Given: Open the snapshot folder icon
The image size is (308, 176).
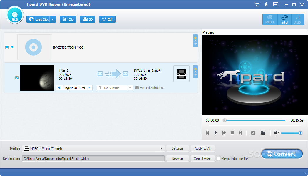Looking at the screenshot, I should [x=263, y=133].
